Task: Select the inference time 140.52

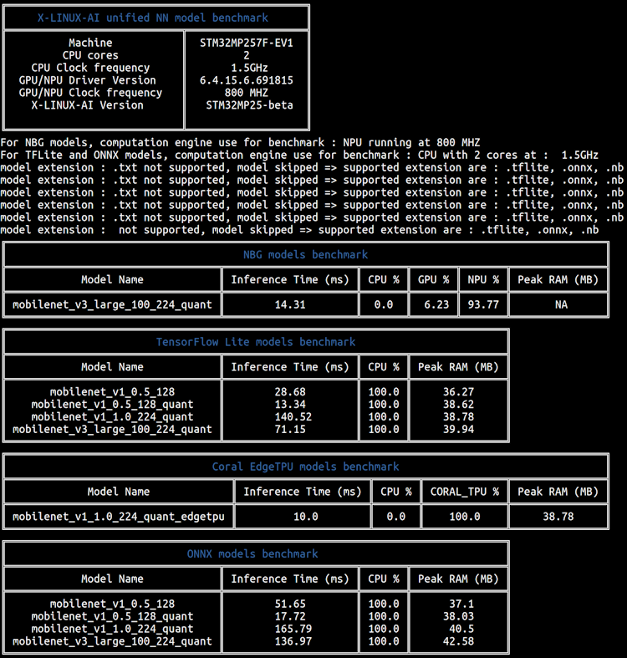Action: click(293, 417)
